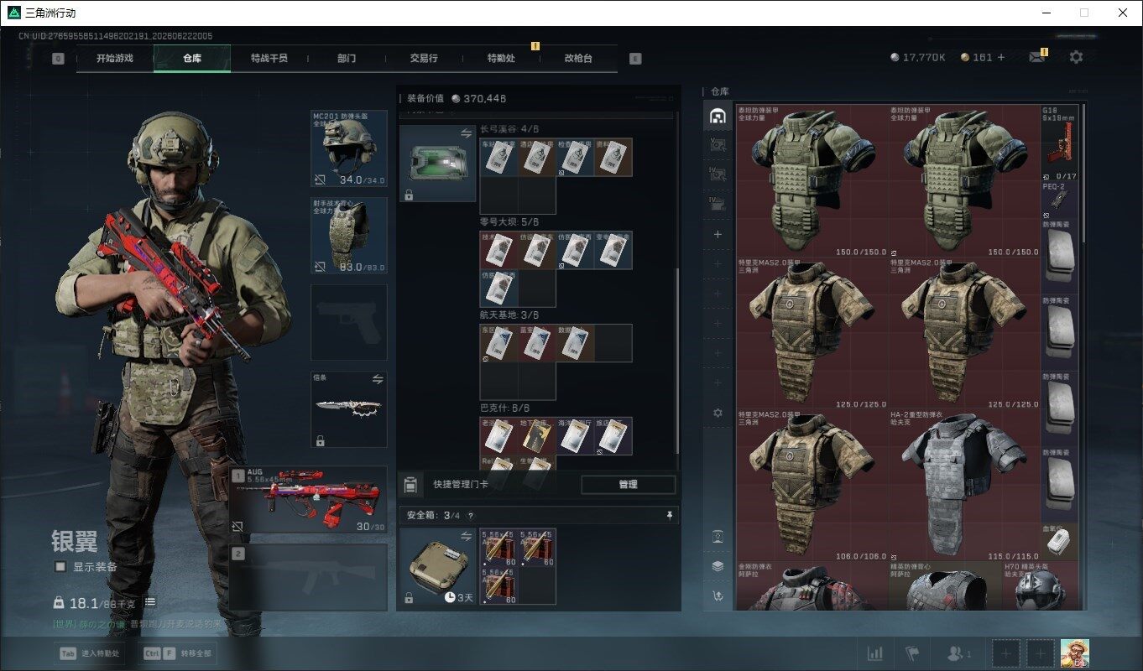This screenshot has width=1143, height=671.
Task: Click the quick keycard management icon
Action: [x=410, y=484]
